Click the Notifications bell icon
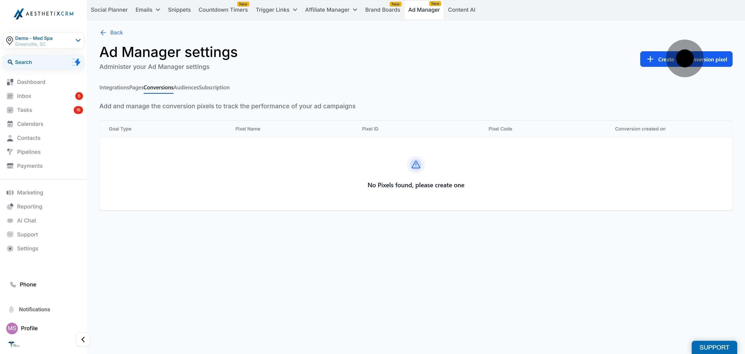This screenshot has width=745, height=354. [11, 309]
